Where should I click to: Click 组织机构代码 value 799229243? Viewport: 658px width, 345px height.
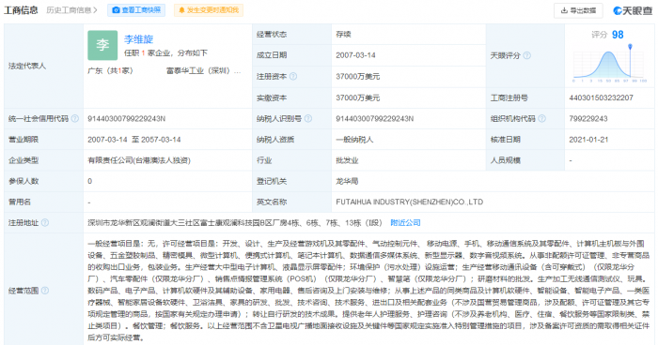click(x=588, y=118)
